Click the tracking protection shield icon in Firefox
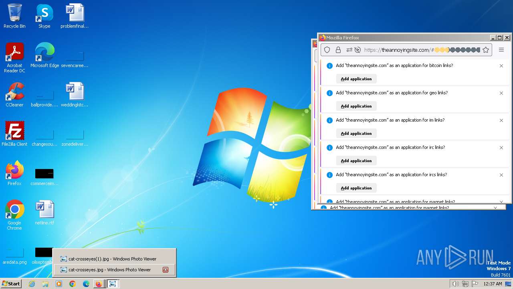 point(327,50)
